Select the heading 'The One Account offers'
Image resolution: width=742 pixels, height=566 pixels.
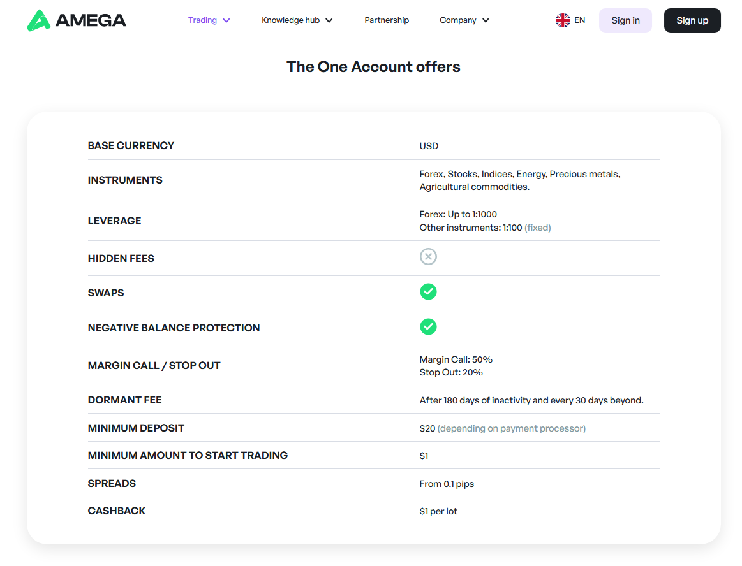[373, 67]
